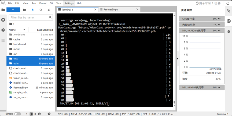Click the NET speed status bar text
Viewport: 232px width, 116px height.
tap(158, 114)
